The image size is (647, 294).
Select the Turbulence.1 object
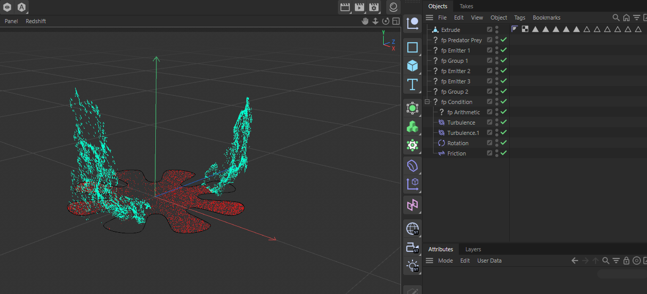click(x=463, y=133)
